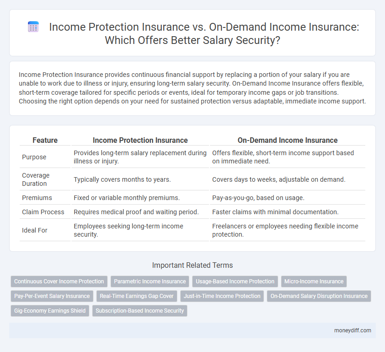
Task: Select the On-Demand Salary Disruption Insurance tag
Action: point(319,296)
